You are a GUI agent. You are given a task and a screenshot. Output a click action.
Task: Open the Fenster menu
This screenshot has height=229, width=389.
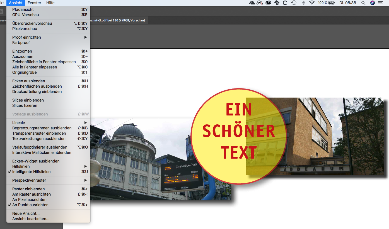click(x=34, y=3)
